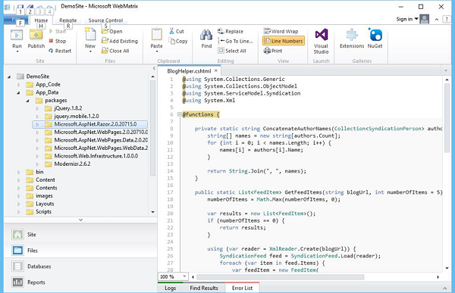Open the NuGet gallery
This screenshot has width=455, height=293.
point(375,35)
